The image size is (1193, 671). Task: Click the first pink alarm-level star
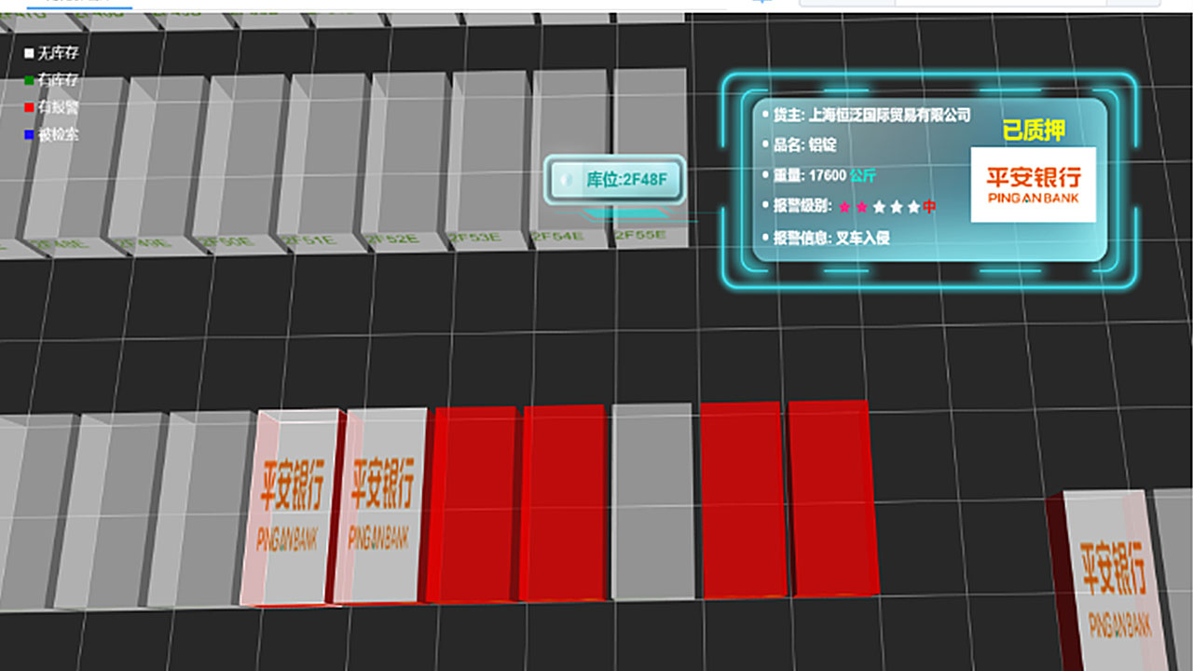844,207
